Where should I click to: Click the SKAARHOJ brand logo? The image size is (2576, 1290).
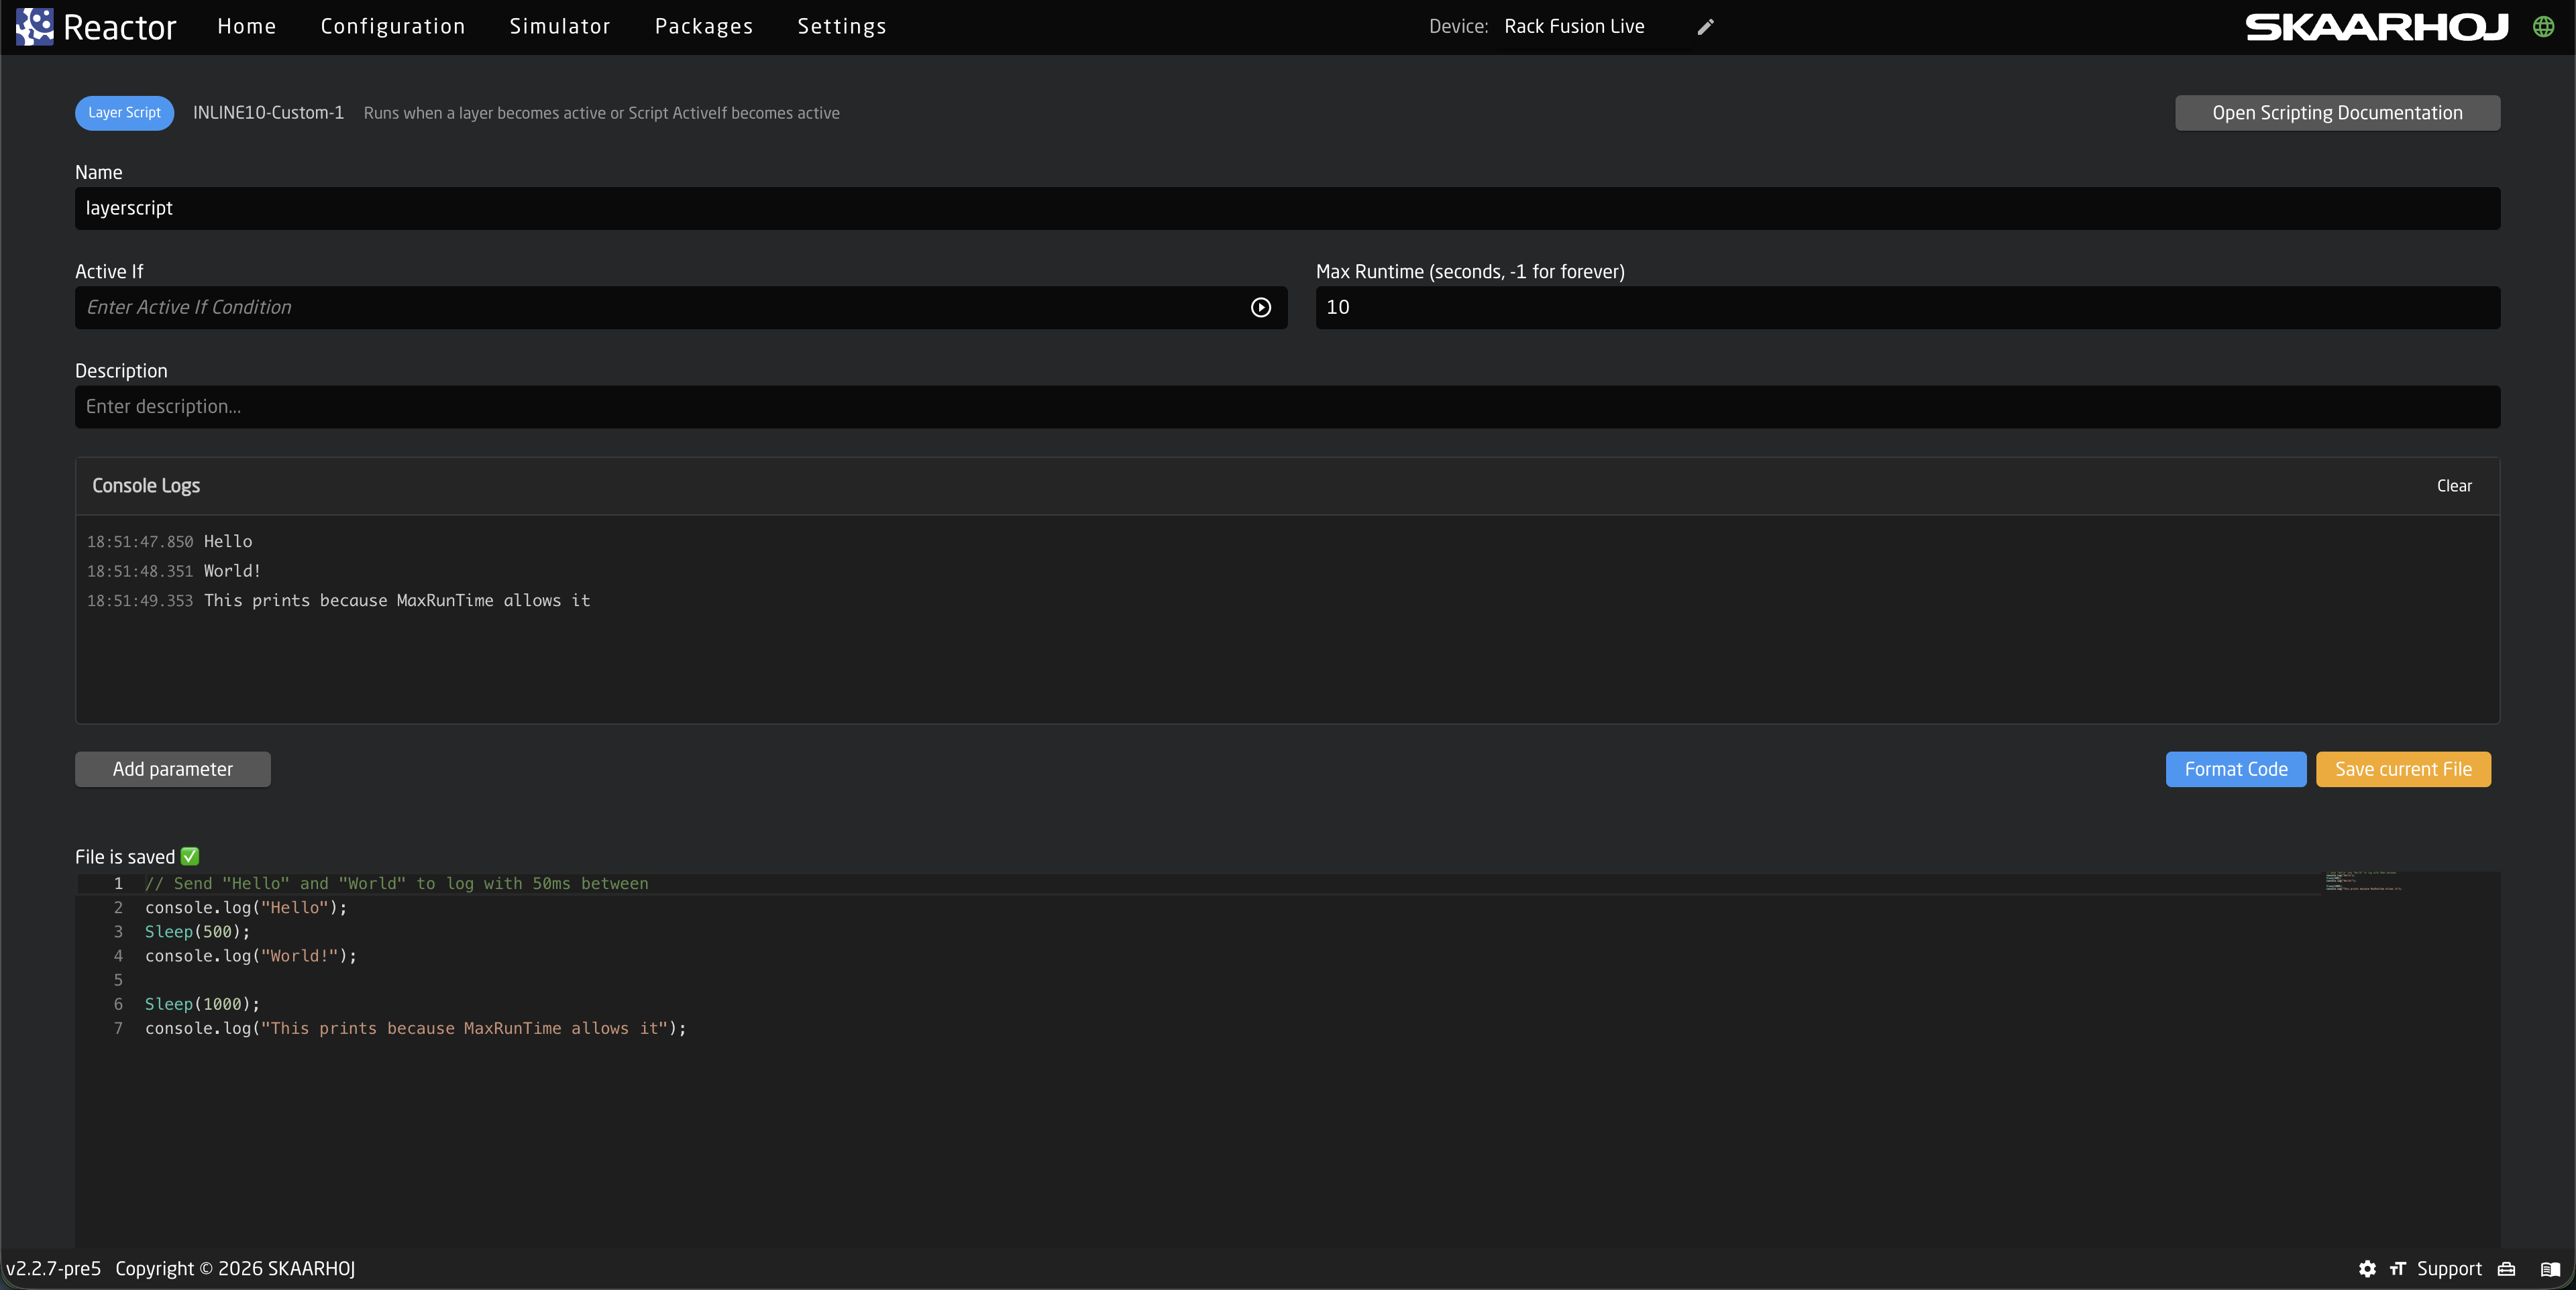(2377, 27)
